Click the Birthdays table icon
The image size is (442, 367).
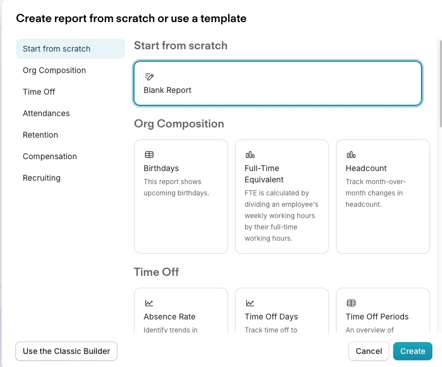149,155
